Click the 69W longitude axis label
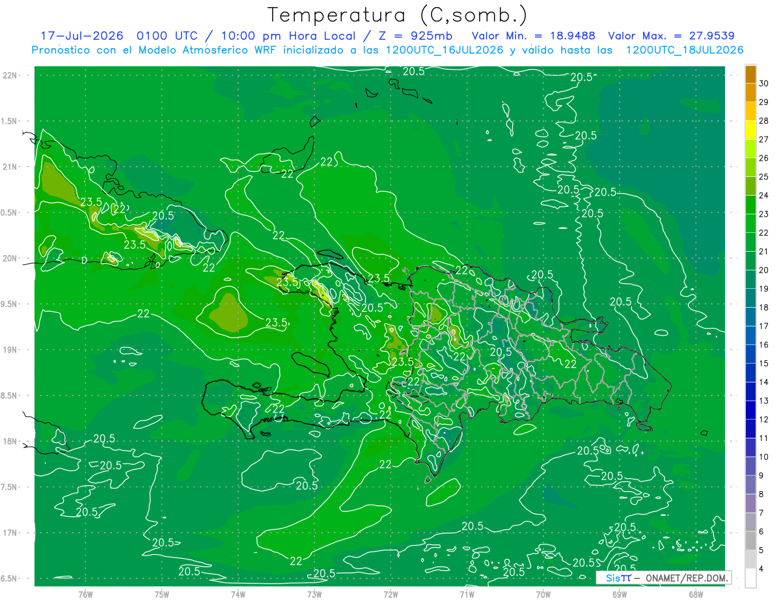Viewport: 781px width, 603px height. (620, 594)
